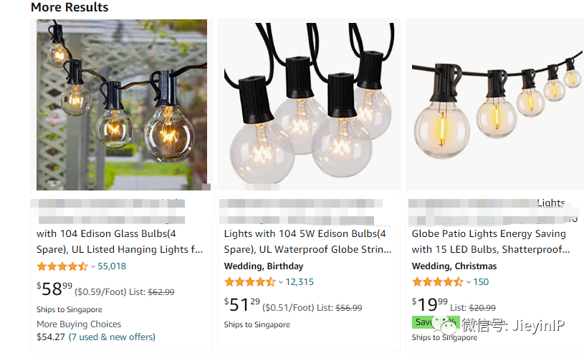This screenshot has height=353, width=584.
Task: Click star rating of second product
Action: tap(249, 282)
